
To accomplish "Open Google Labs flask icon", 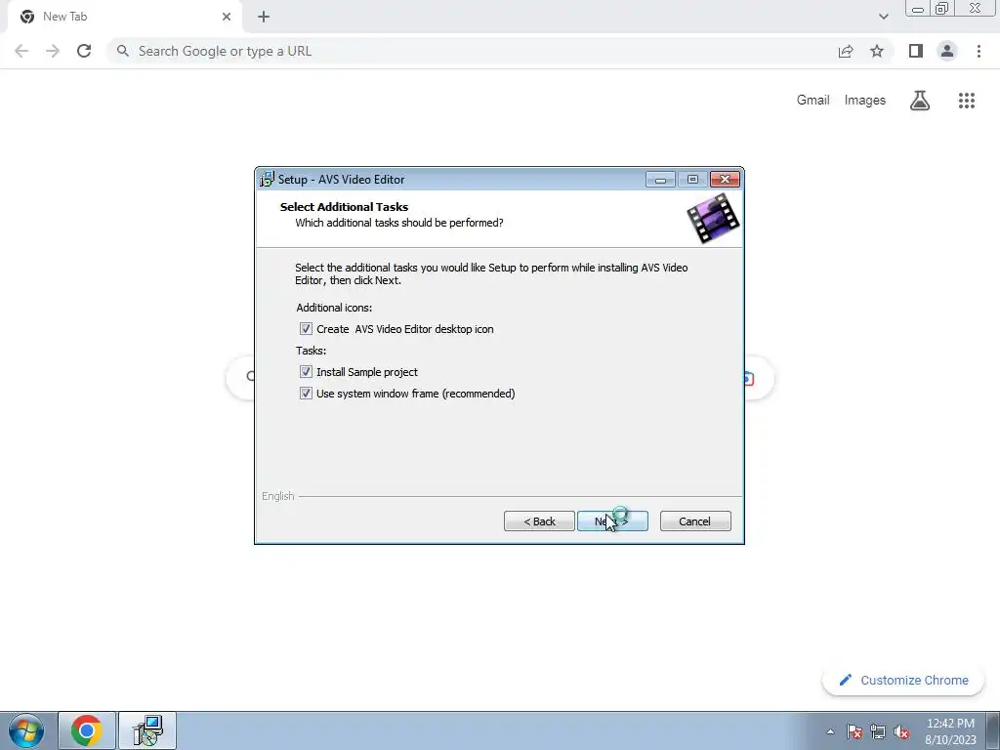I will (x=920, y=101).
